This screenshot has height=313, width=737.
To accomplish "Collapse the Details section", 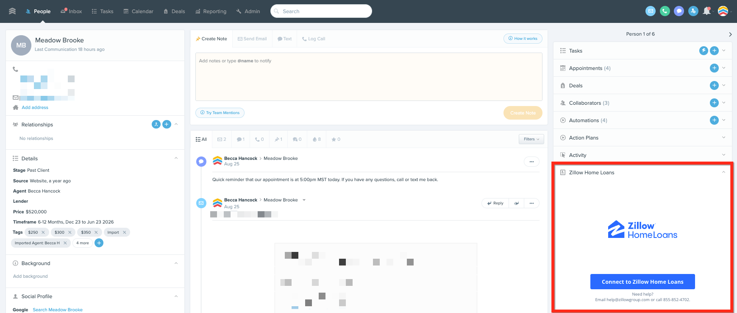I will (x=176, y=158).
